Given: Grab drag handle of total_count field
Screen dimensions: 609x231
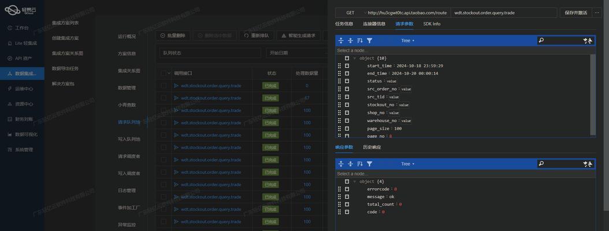Looking at the screenshot, I should tap(339, 204).
